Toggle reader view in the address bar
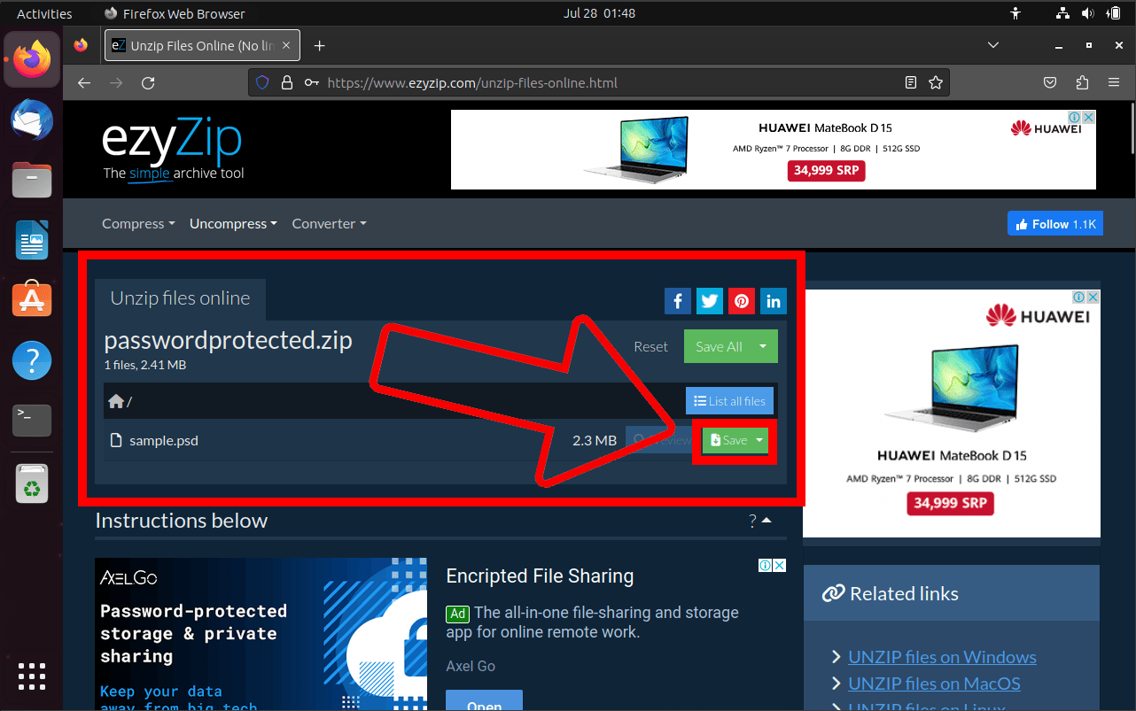Viewport: 1136px width, 711px height. pos(911,81)
